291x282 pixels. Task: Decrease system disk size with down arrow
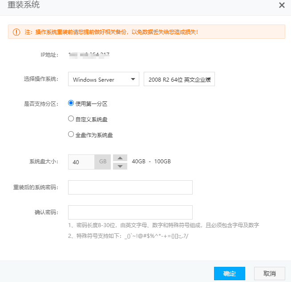(120, 166)
